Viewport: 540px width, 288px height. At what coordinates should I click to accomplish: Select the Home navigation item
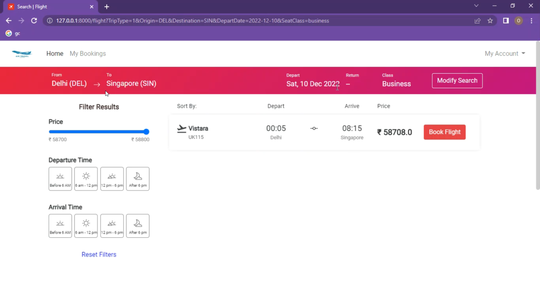click(55, 54)
